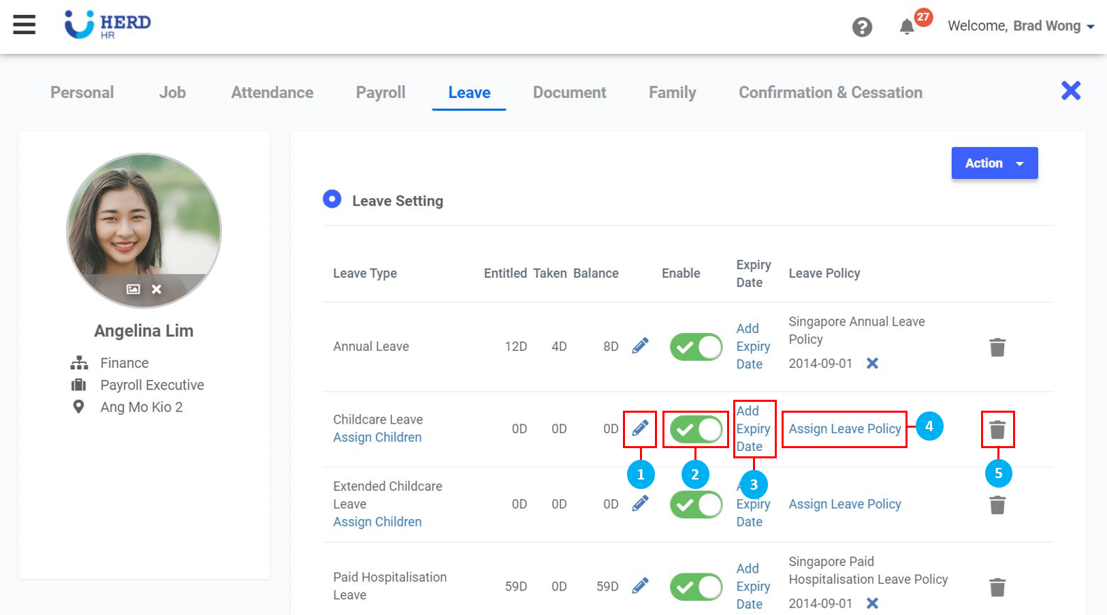Toggle off Childcare Leave enable switch
The width and height of the screenshot is (1107, 615).
696,430
